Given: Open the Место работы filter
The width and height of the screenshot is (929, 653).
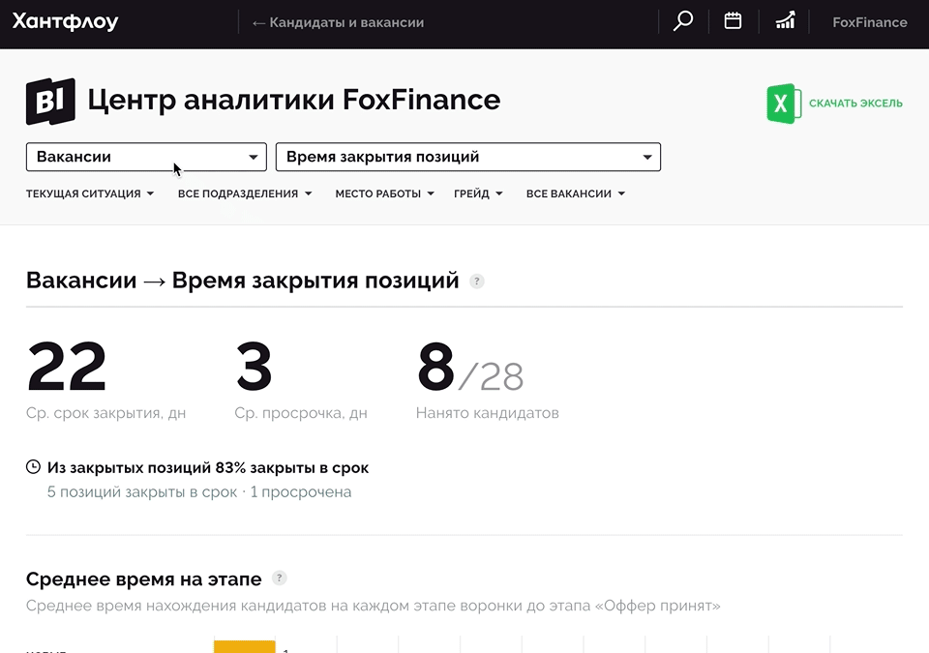Looking at the screenshot, I should (x=384, y=193).
